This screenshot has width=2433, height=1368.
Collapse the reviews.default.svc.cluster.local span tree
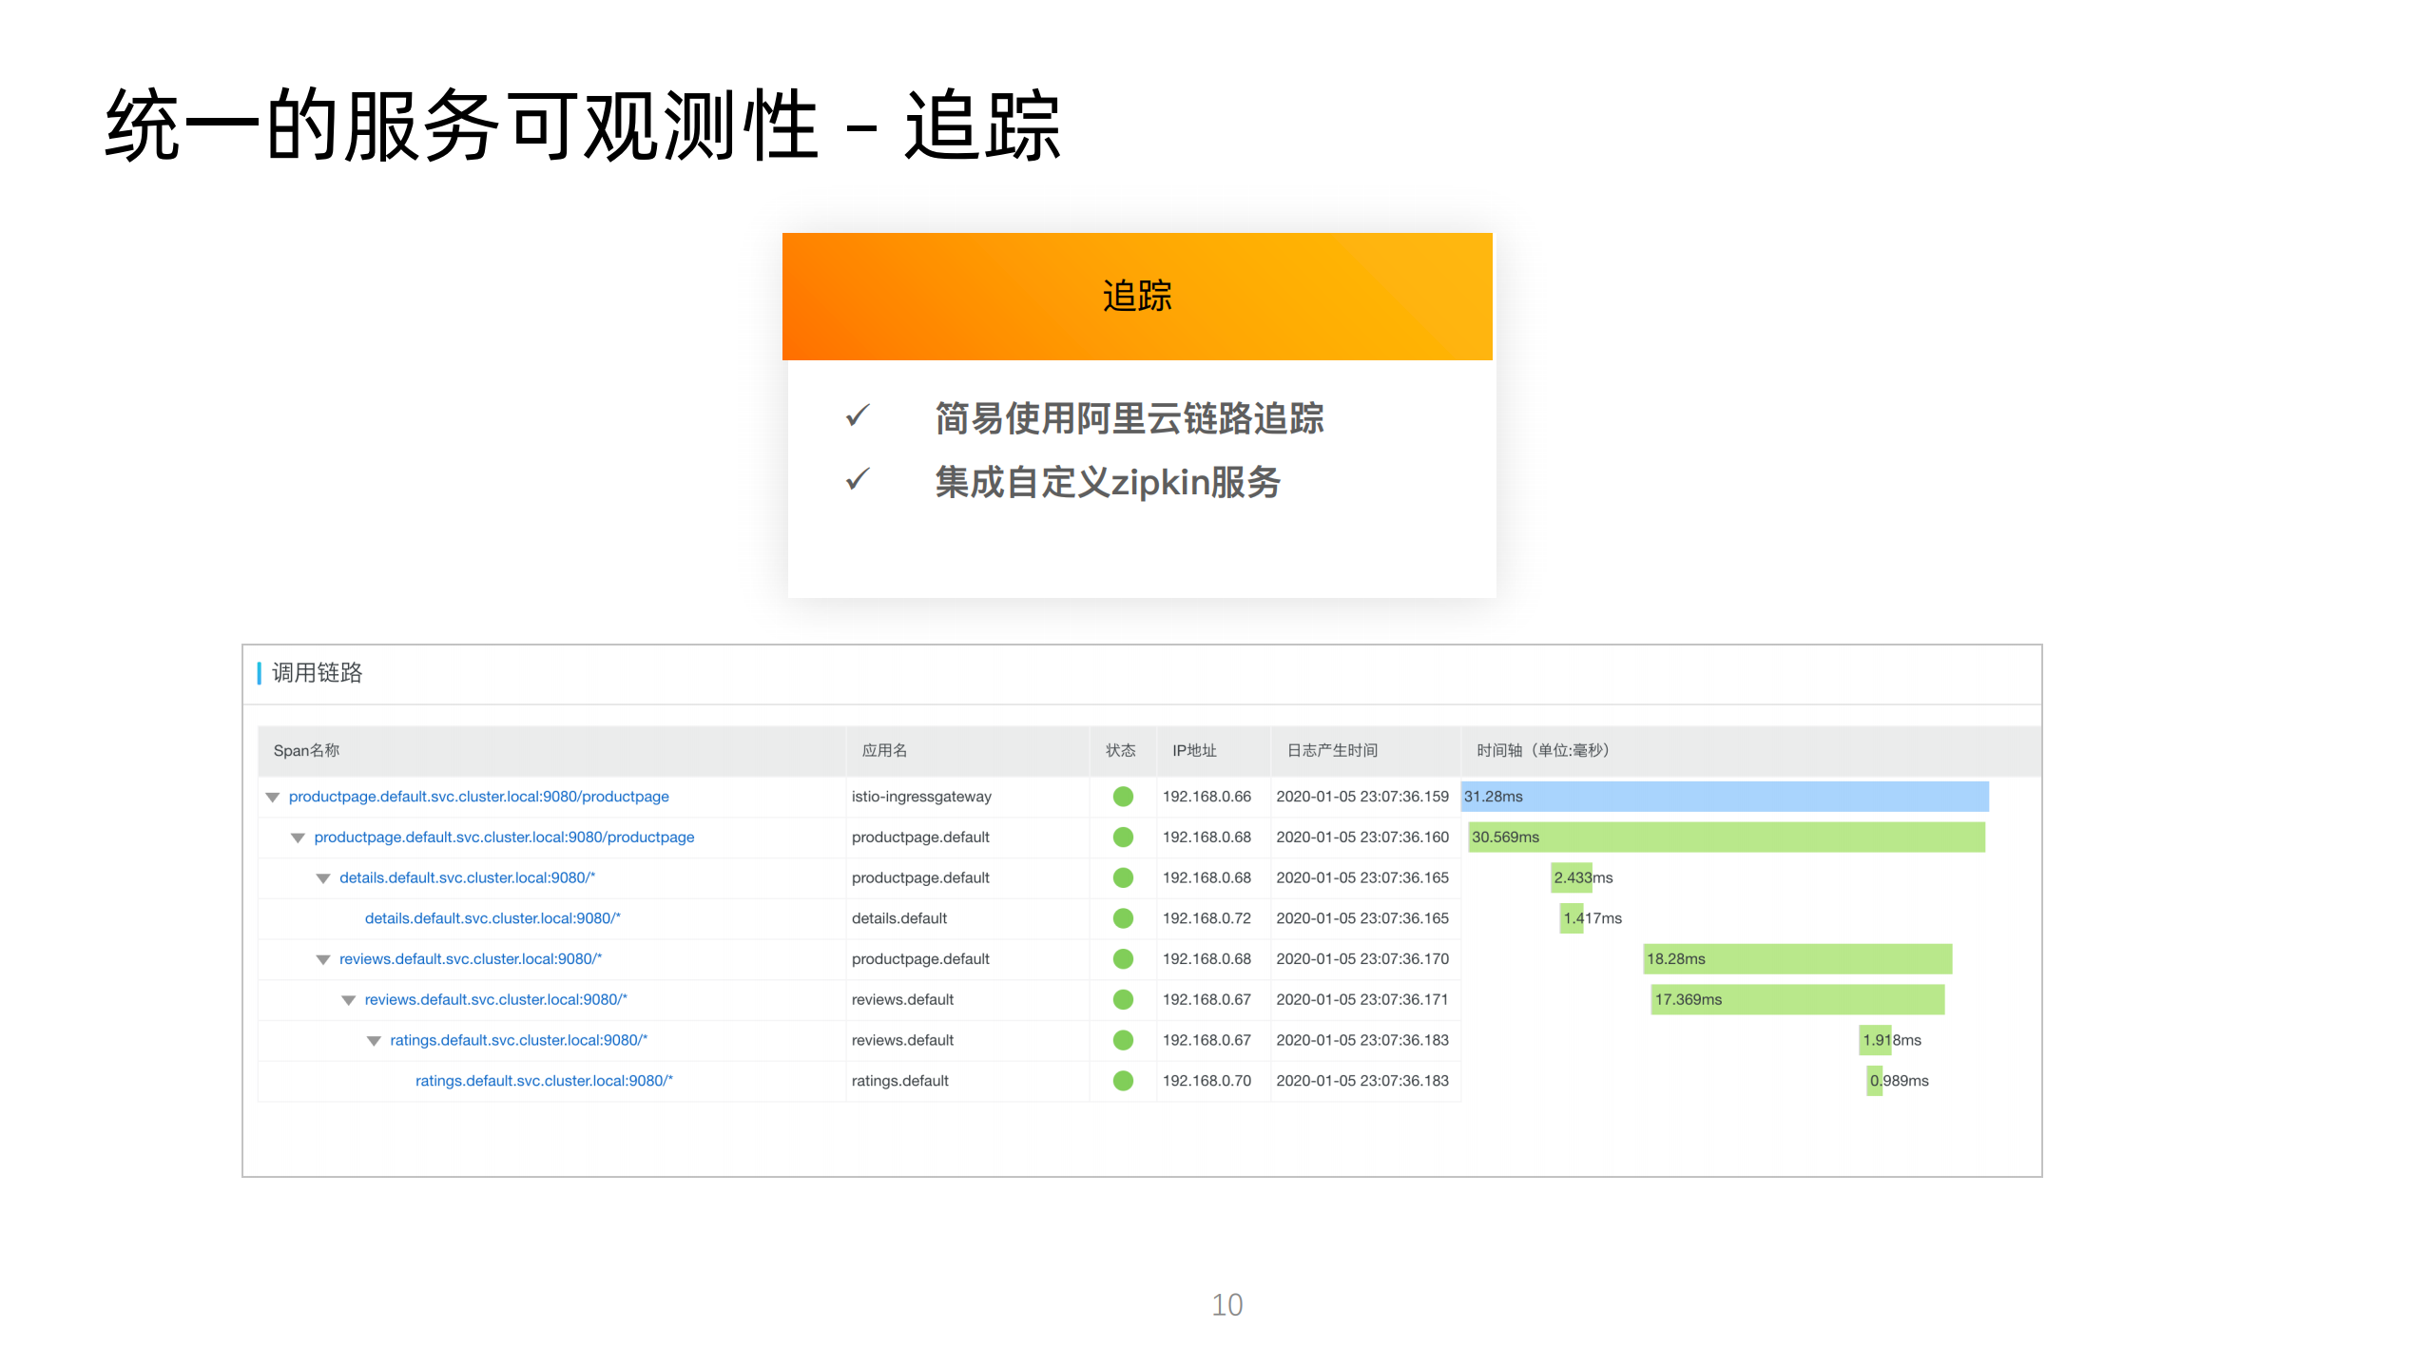point(322,958)
